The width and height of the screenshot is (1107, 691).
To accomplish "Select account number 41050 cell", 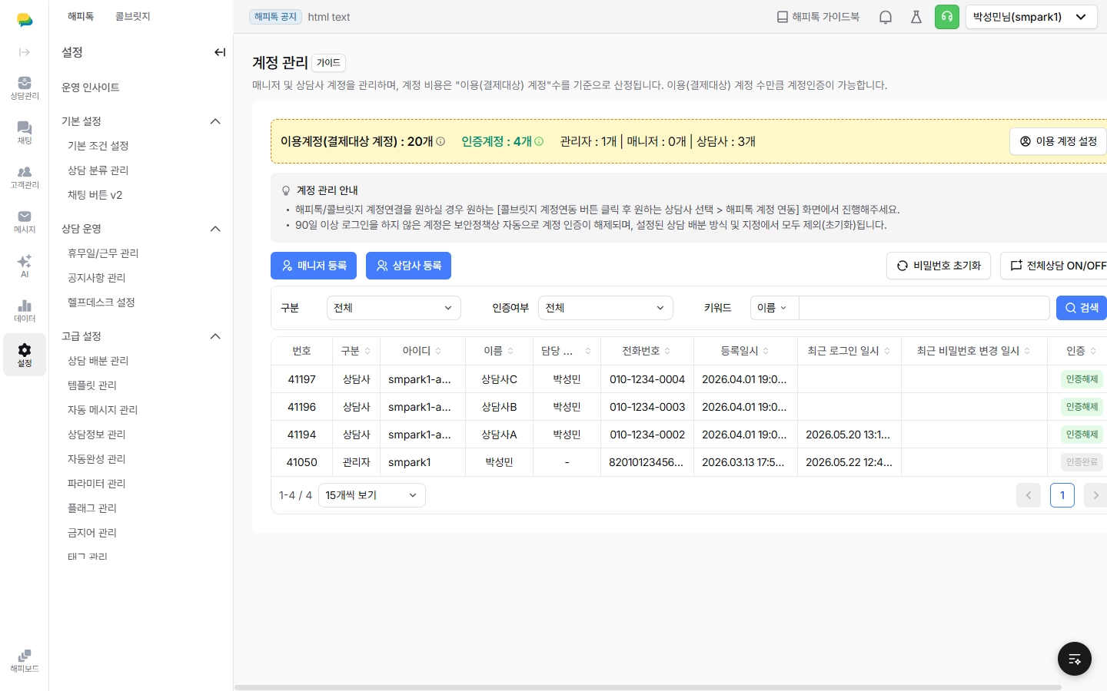I will 302,462.
